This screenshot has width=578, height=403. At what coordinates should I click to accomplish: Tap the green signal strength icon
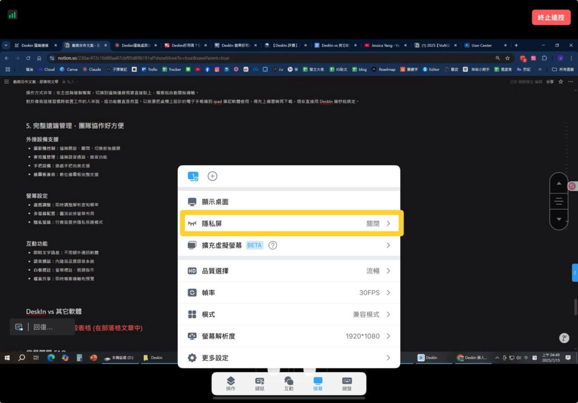pyautogui.click(x=12, y=15)
